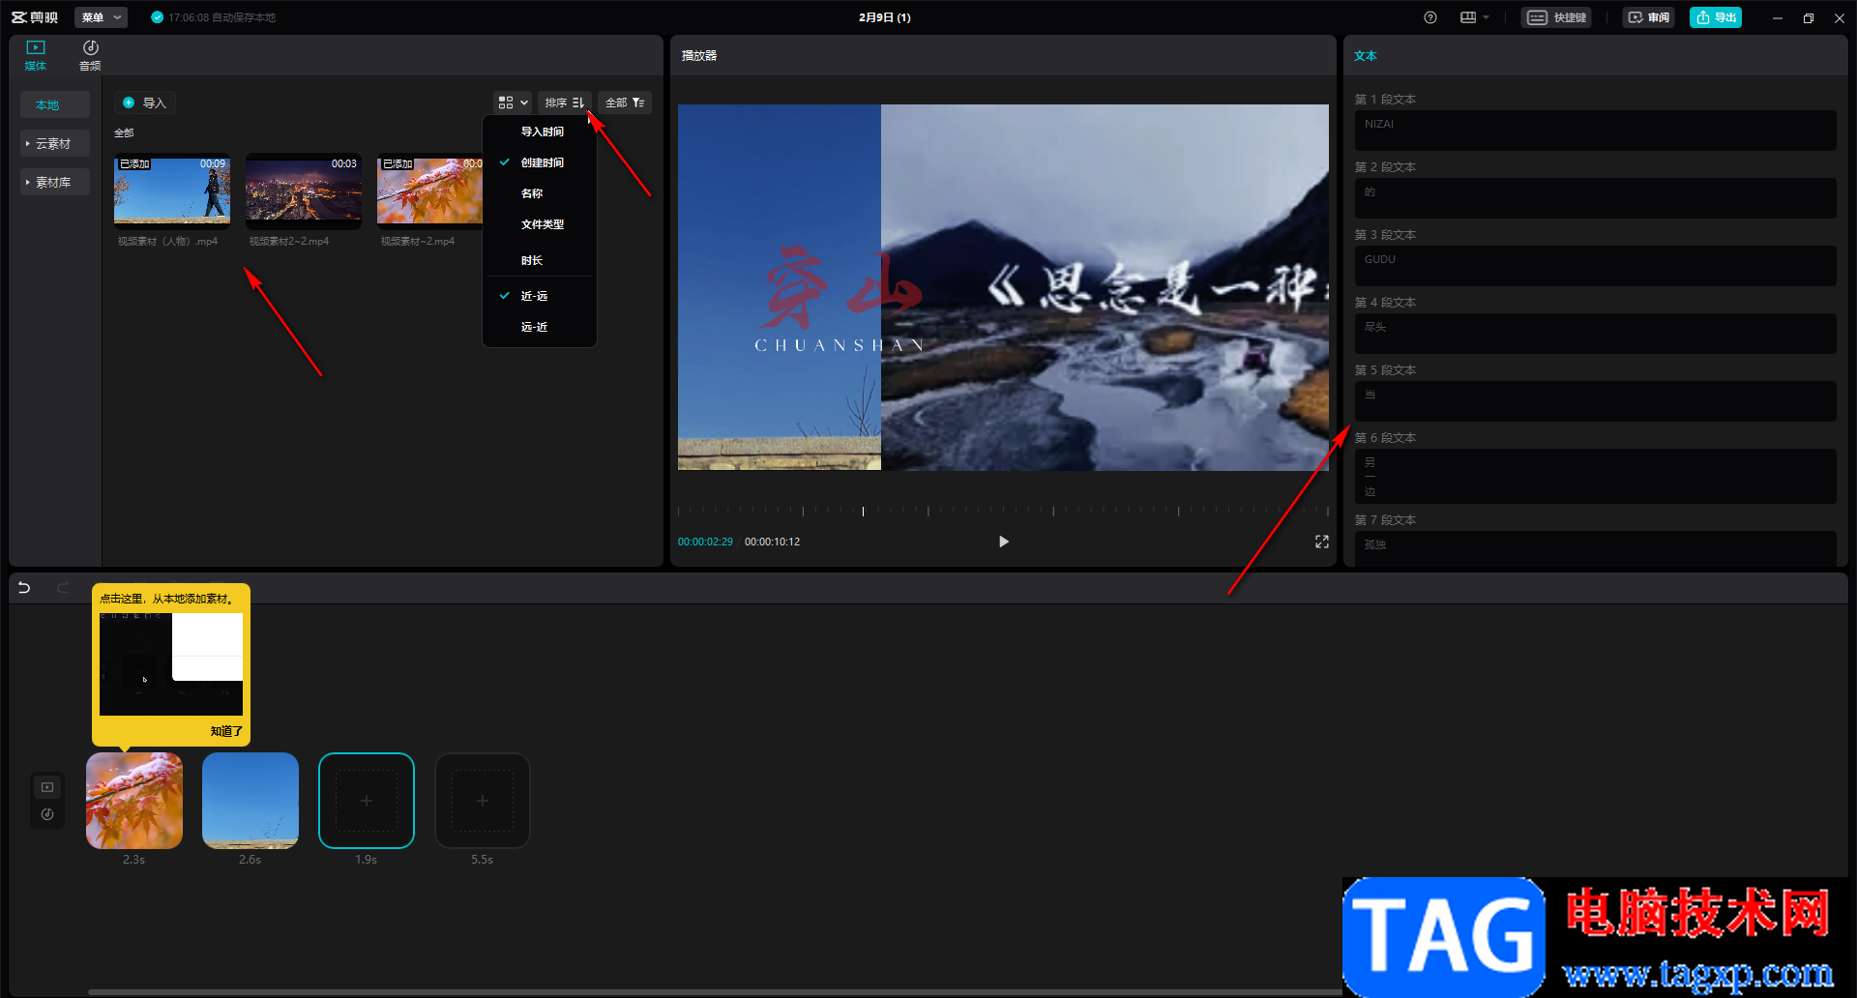The width and height of the screenshot is (1857, 998).
Task: Switch to the 音频 audio tab
Action: (x=90, y=56)
